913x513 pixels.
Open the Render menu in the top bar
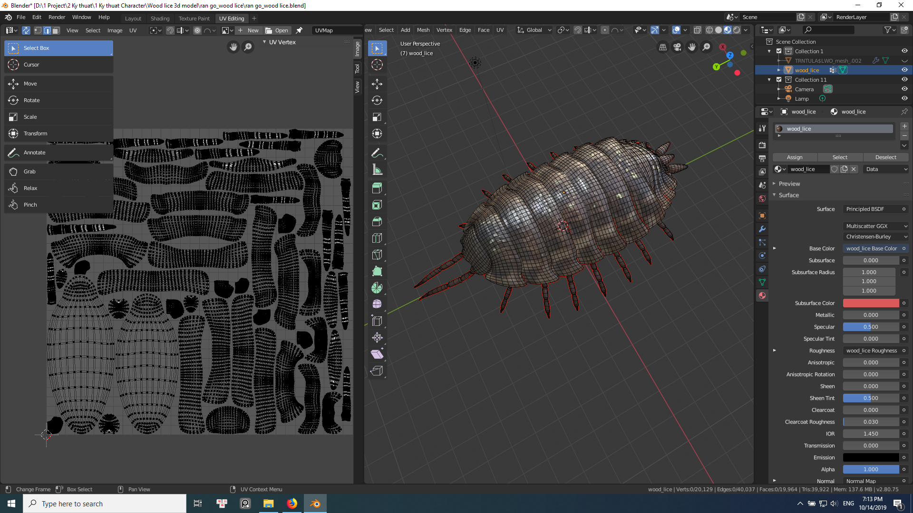[57, 17]
